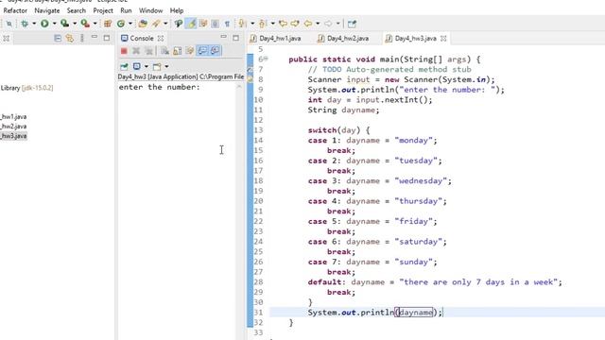Collapse main method fold marker at line 6
The height and width of the screenshot is (340, 605).
(x=266, y=59)
